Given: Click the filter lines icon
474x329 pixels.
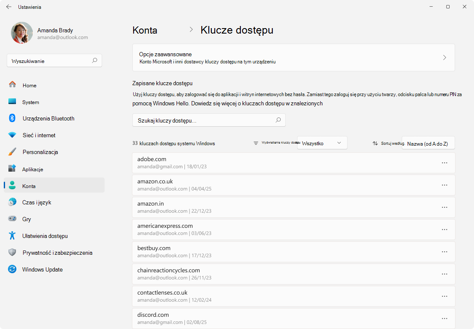Looking at the screenshot, I should pyautogui.click(x=256, y=143).
